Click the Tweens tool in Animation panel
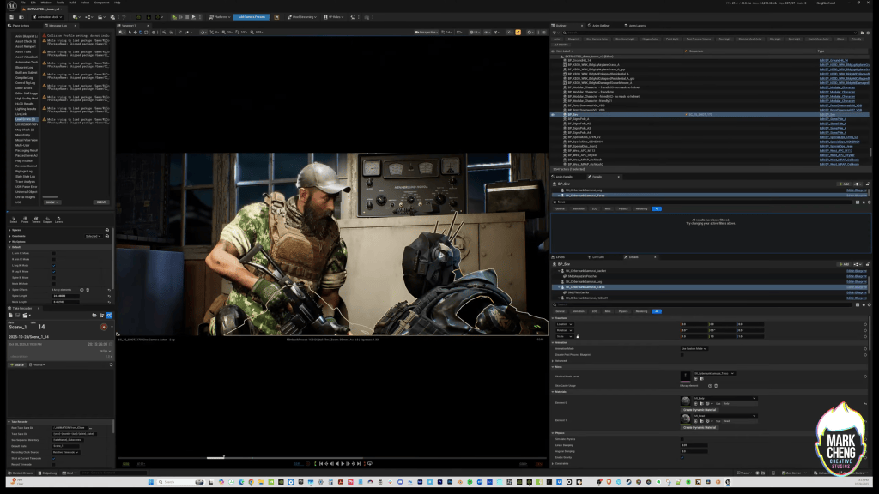 coord(36,220)
